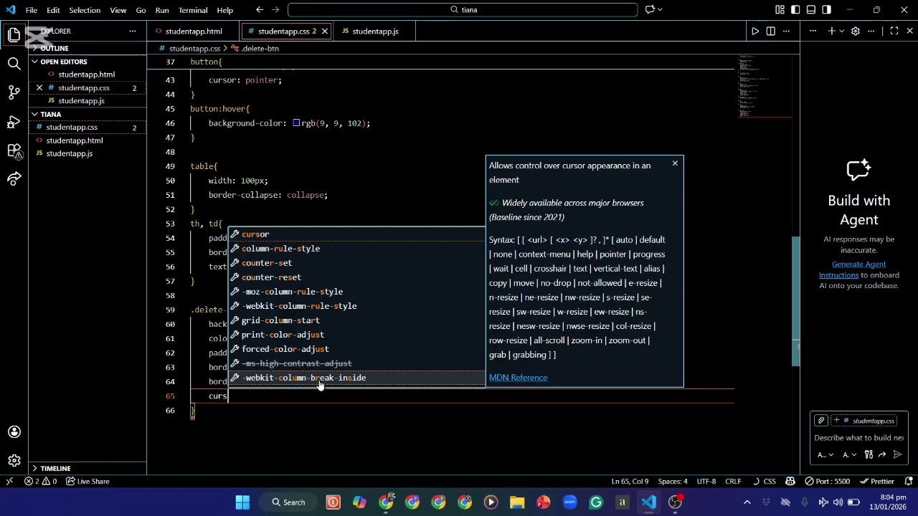
Task: Click the Run Code play icon
Action: tap(755, 31)
